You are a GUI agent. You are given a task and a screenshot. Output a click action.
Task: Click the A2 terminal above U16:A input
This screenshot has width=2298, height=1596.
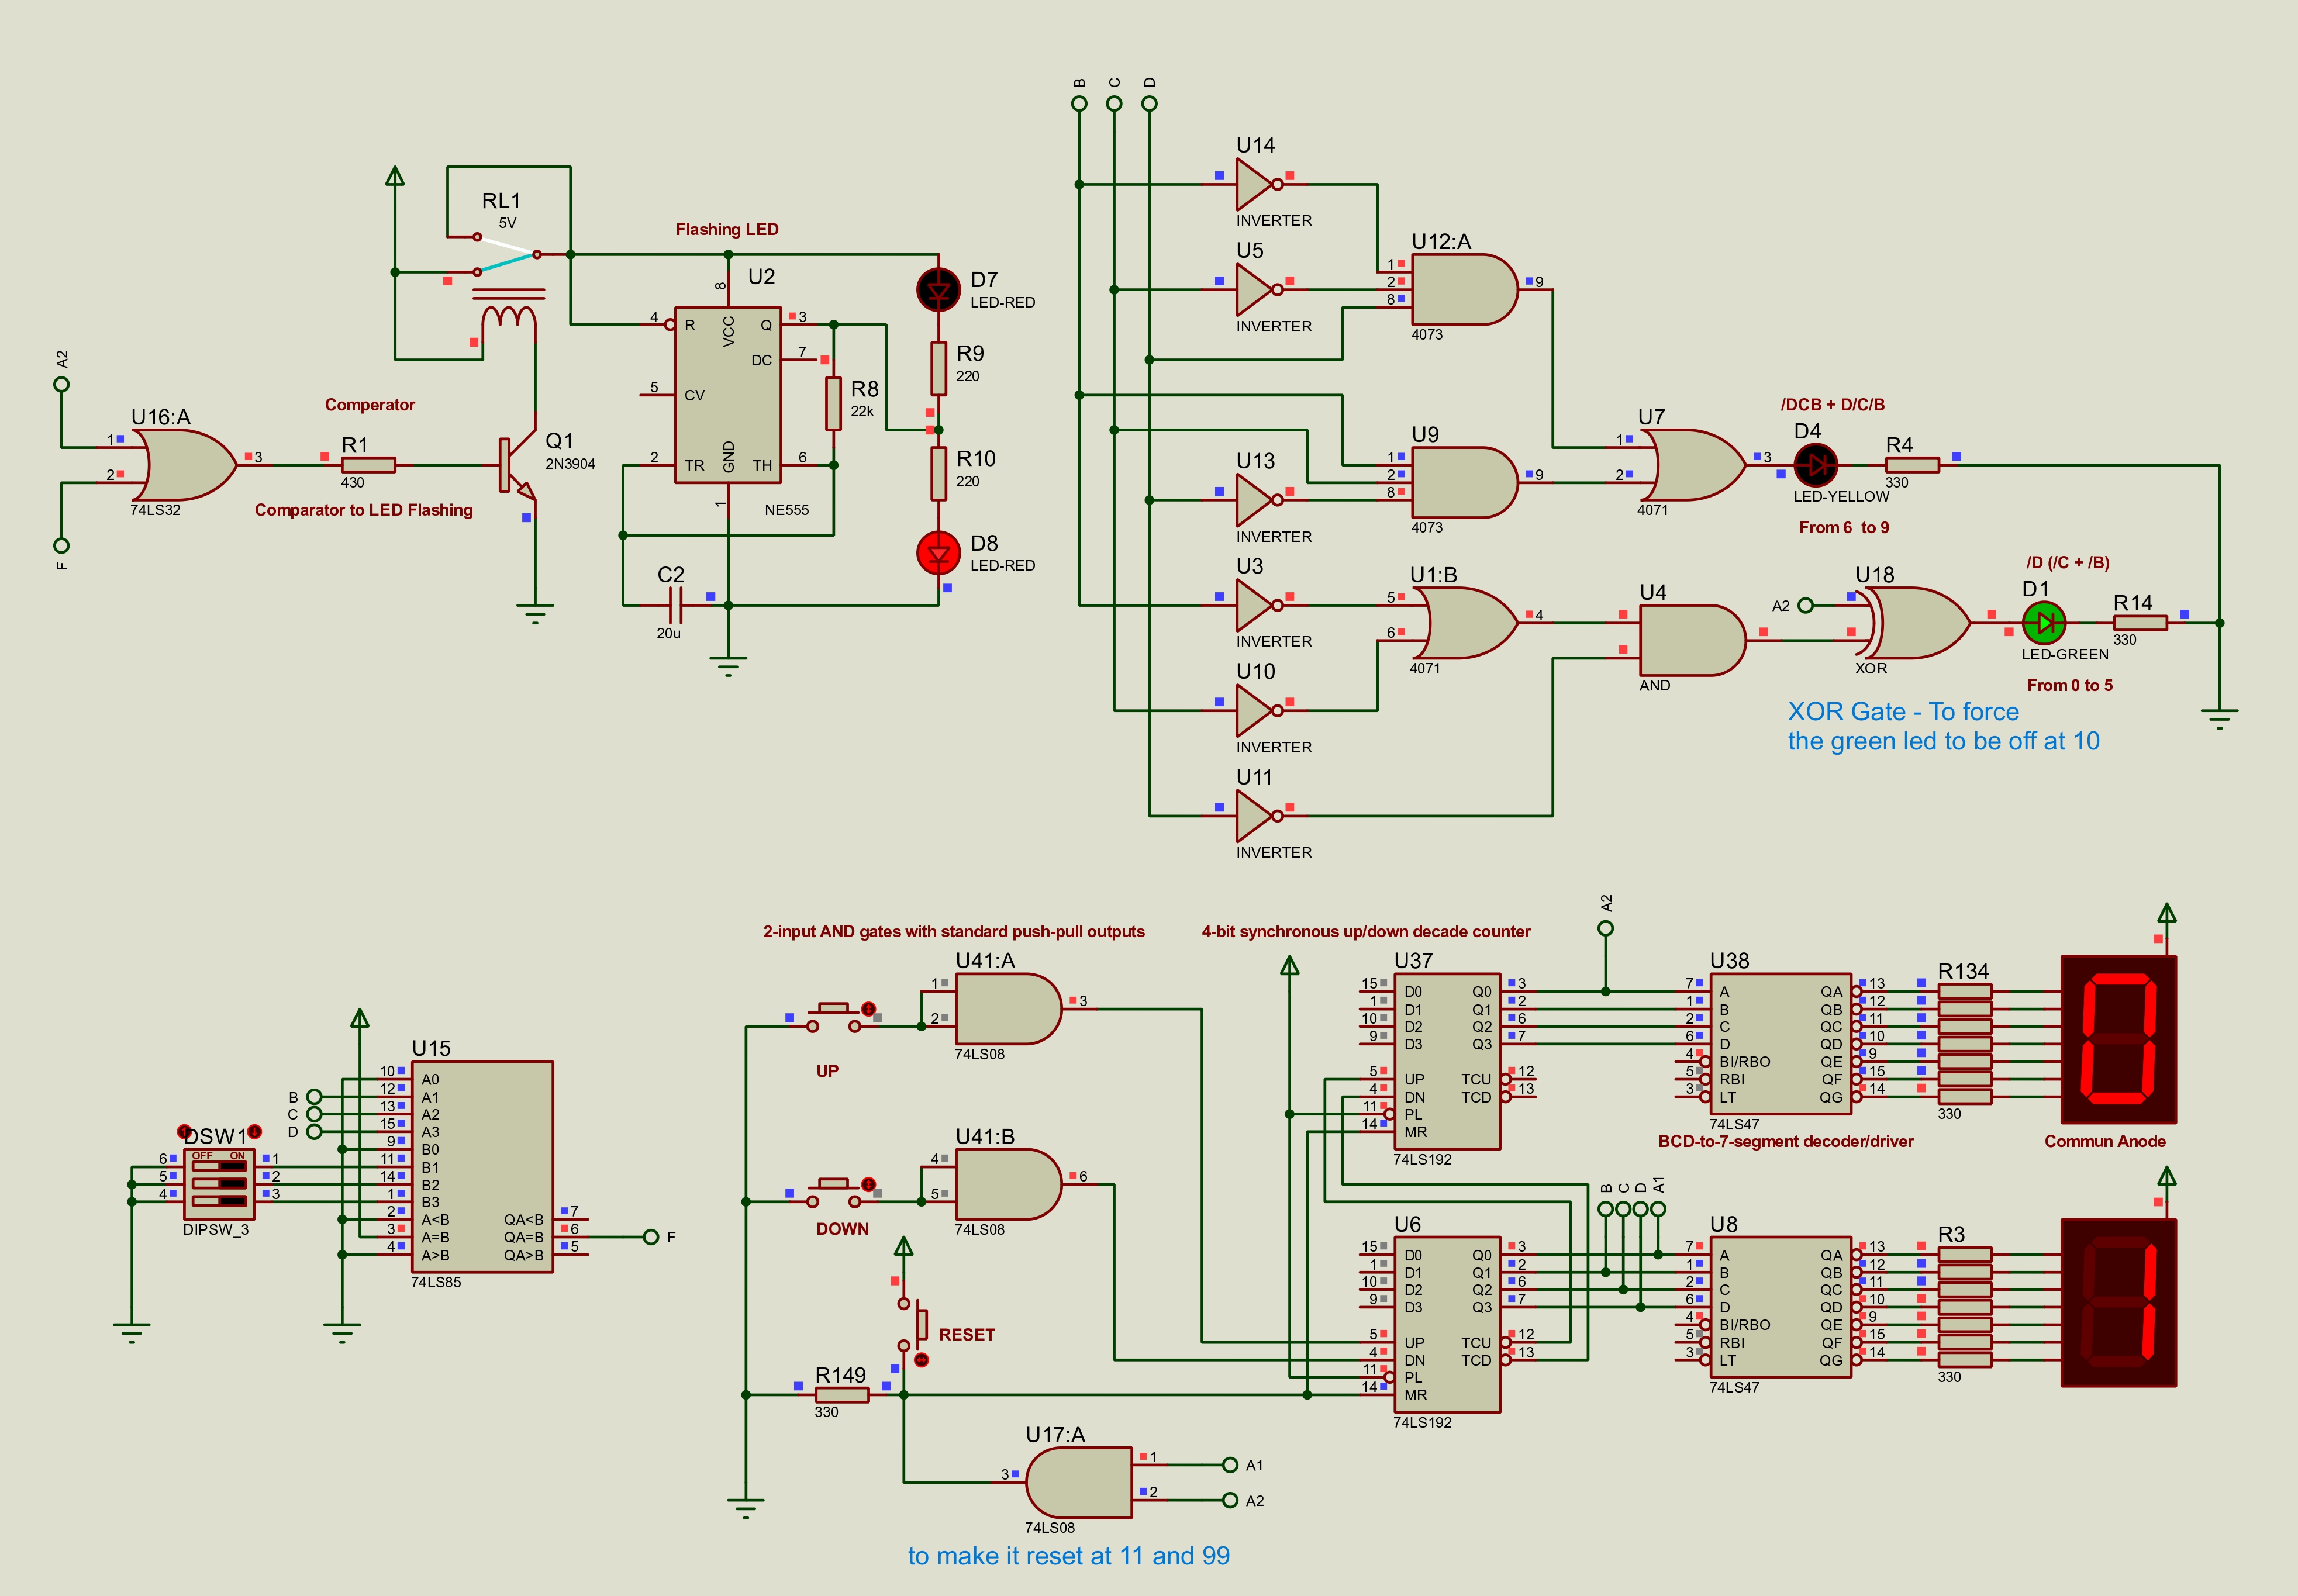coord(62,384)
